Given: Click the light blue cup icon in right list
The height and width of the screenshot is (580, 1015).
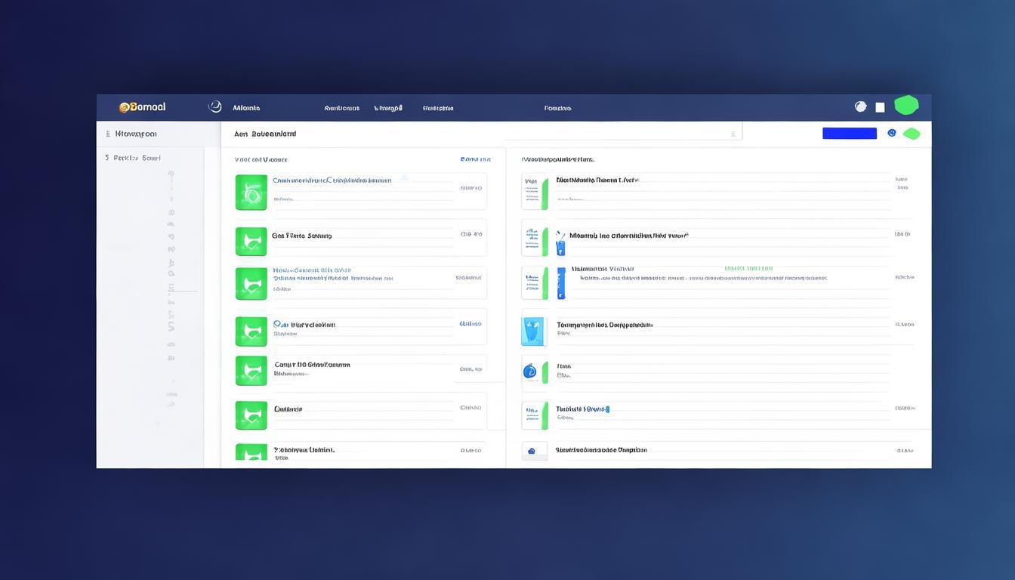Looking at the screenshot, I should coord(533,331).
